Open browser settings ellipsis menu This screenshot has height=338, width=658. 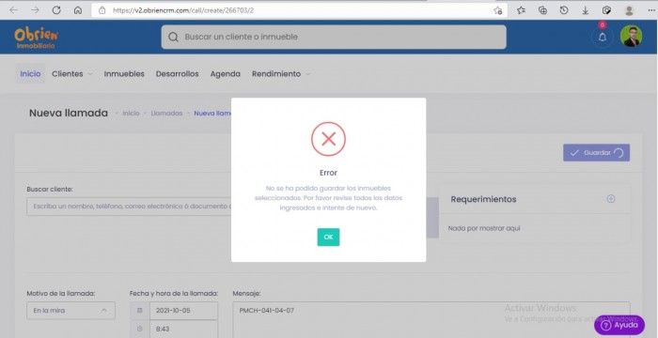650,10
